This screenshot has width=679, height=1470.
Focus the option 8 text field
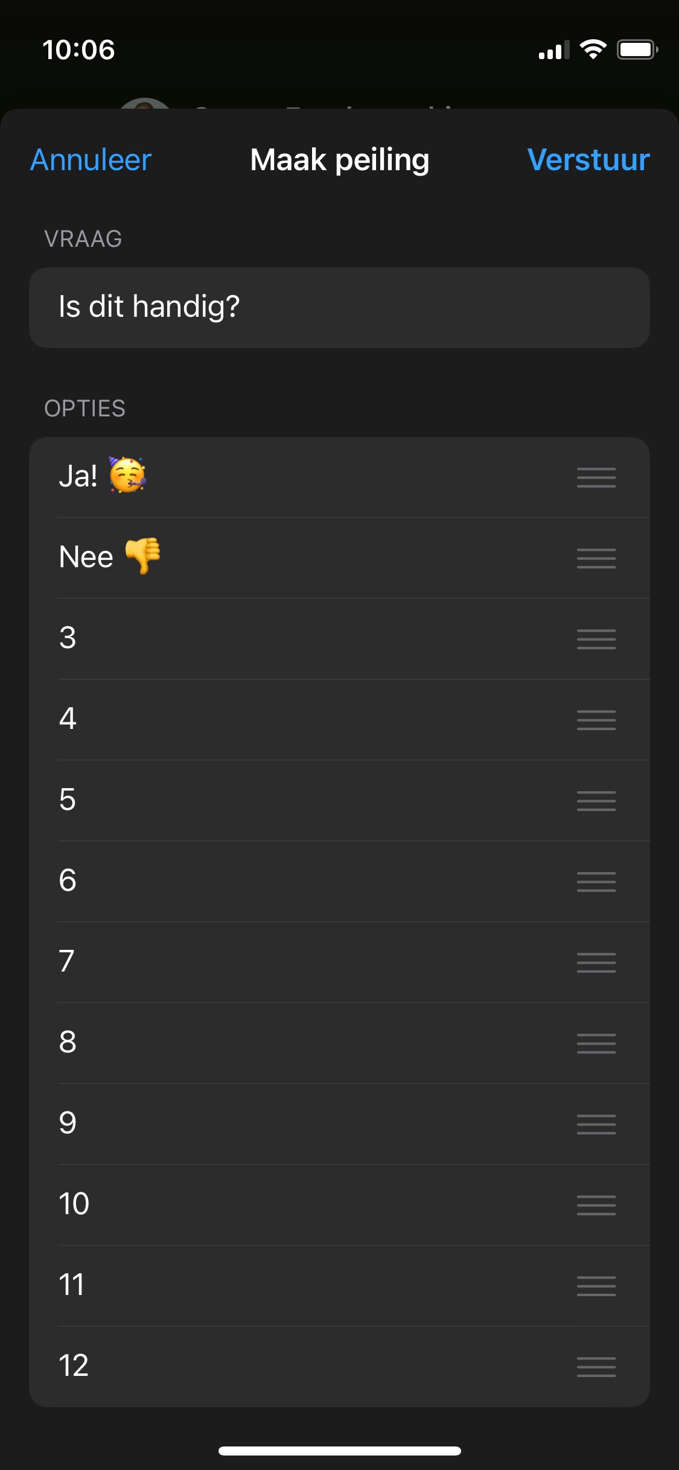point(302,1043)
